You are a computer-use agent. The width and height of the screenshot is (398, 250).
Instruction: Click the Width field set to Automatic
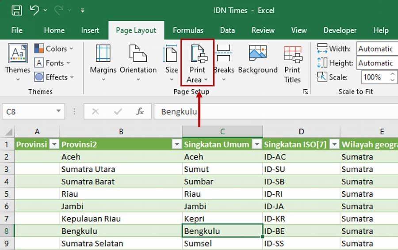(x=377, y=49)
